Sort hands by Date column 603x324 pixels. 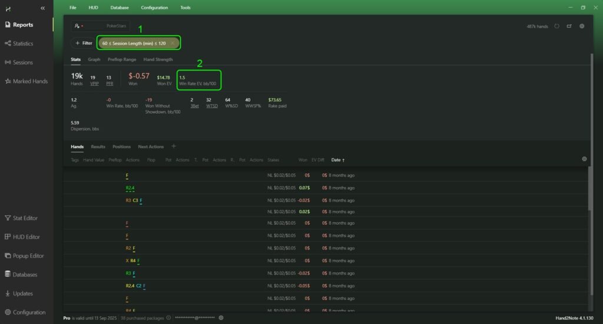(338, 160)
